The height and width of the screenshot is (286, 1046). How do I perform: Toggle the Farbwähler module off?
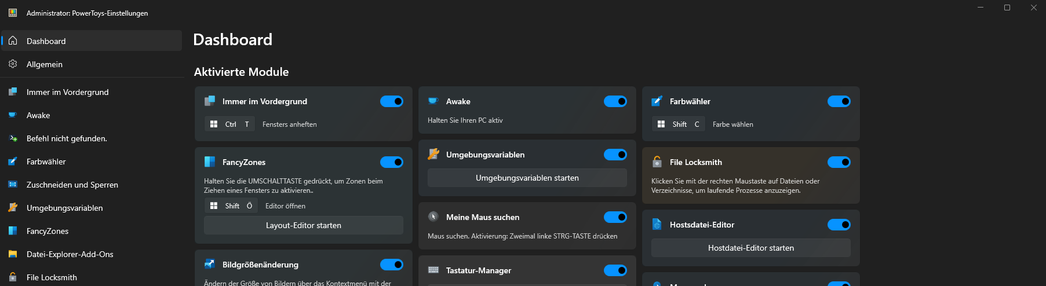pos(839,101)
